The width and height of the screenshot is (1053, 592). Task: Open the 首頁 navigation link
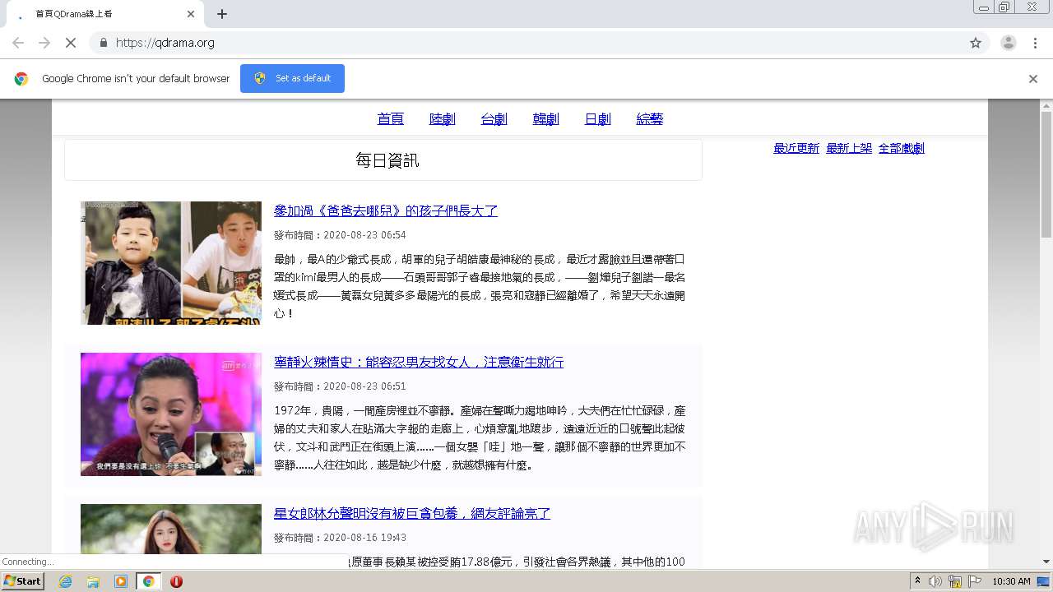tap(390, 118)
